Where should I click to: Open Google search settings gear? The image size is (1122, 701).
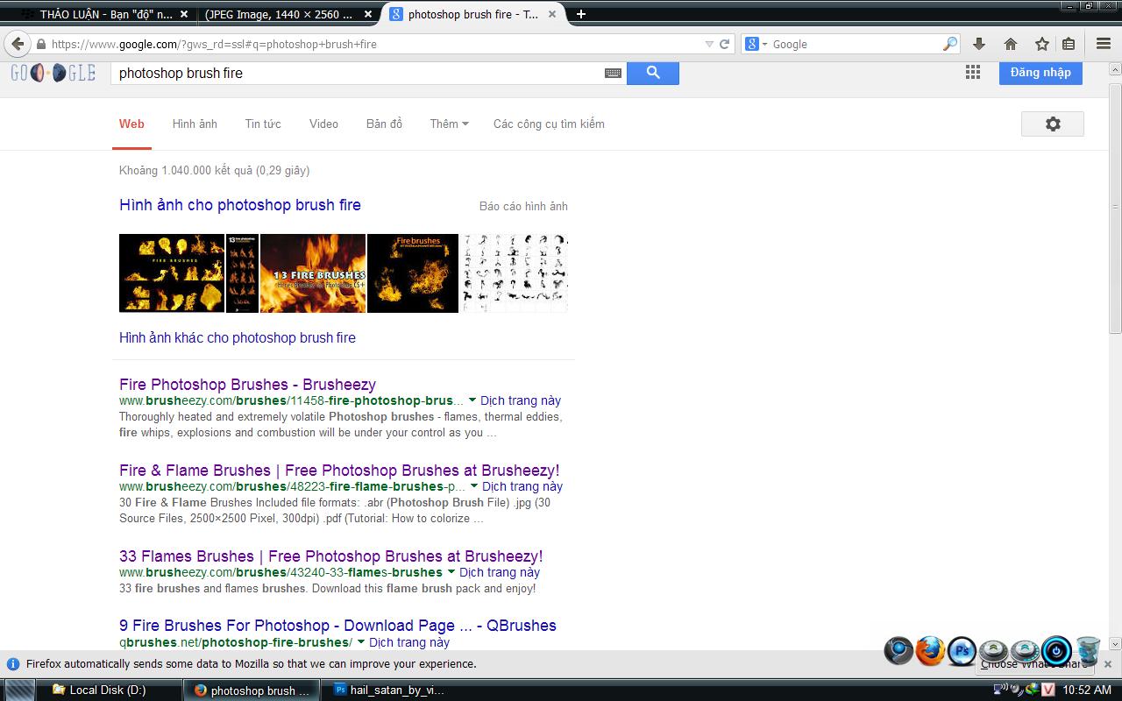(1053, 124)
